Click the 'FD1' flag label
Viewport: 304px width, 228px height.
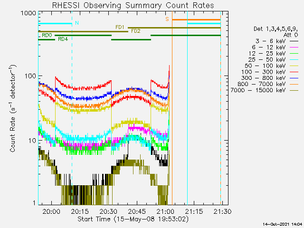120,27
